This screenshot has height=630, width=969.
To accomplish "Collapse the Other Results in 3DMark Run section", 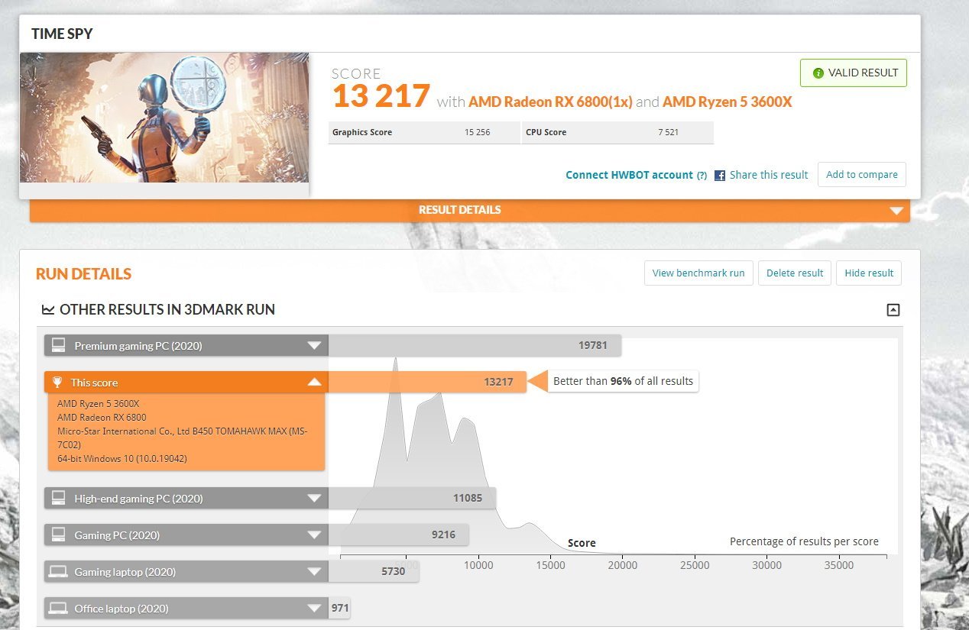I will (893, 310).
